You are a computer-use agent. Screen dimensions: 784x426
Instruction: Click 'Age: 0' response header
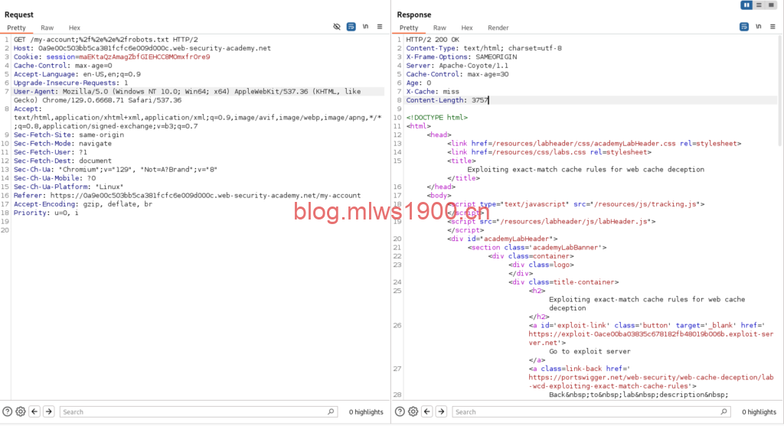tap(419, 83)
